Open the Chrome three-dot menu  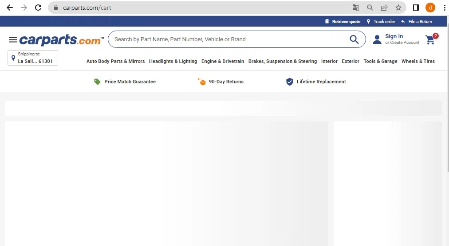(445, 8)
